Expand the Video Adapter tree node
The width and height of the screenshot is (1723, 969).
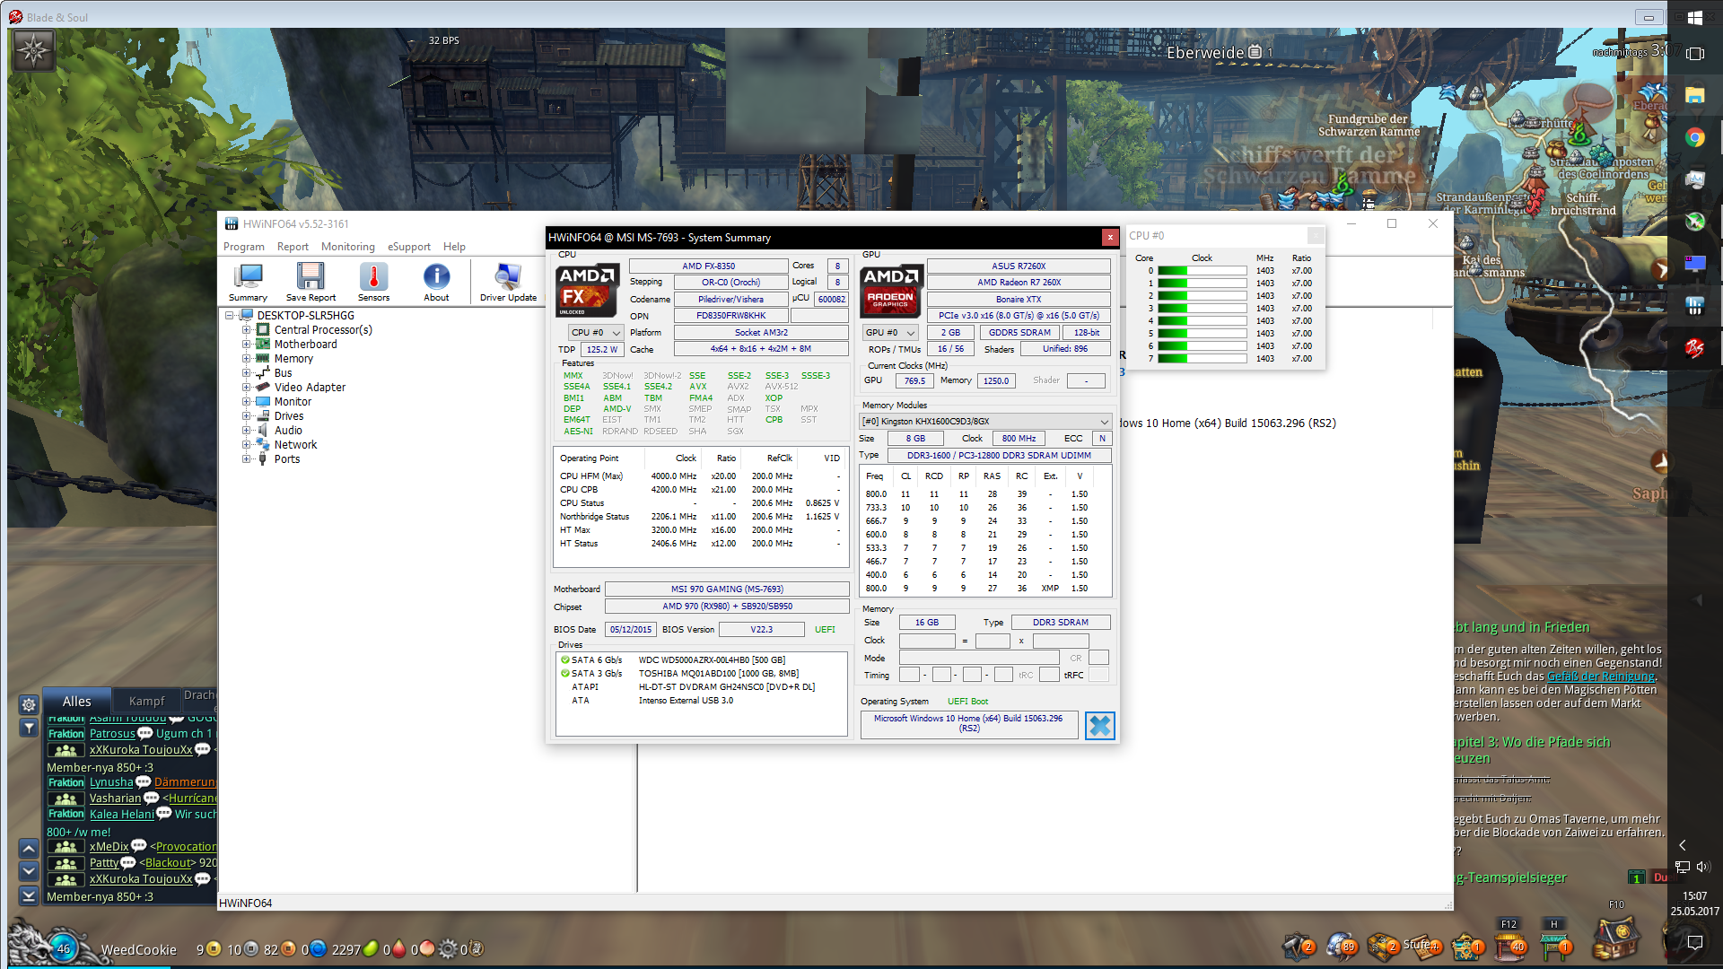pyautogui.click(x=246, y=388)
